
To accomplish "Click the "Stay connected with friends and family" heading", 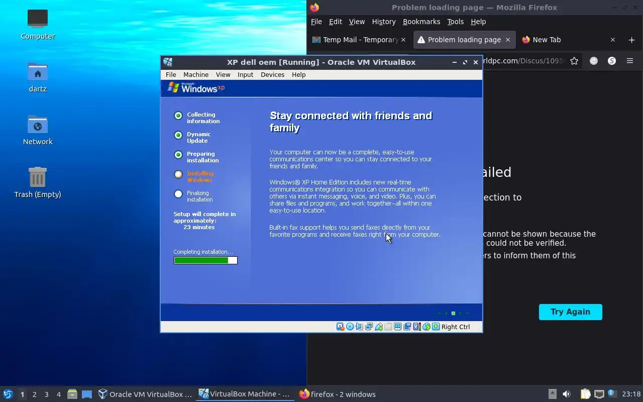I will point(351,122).
